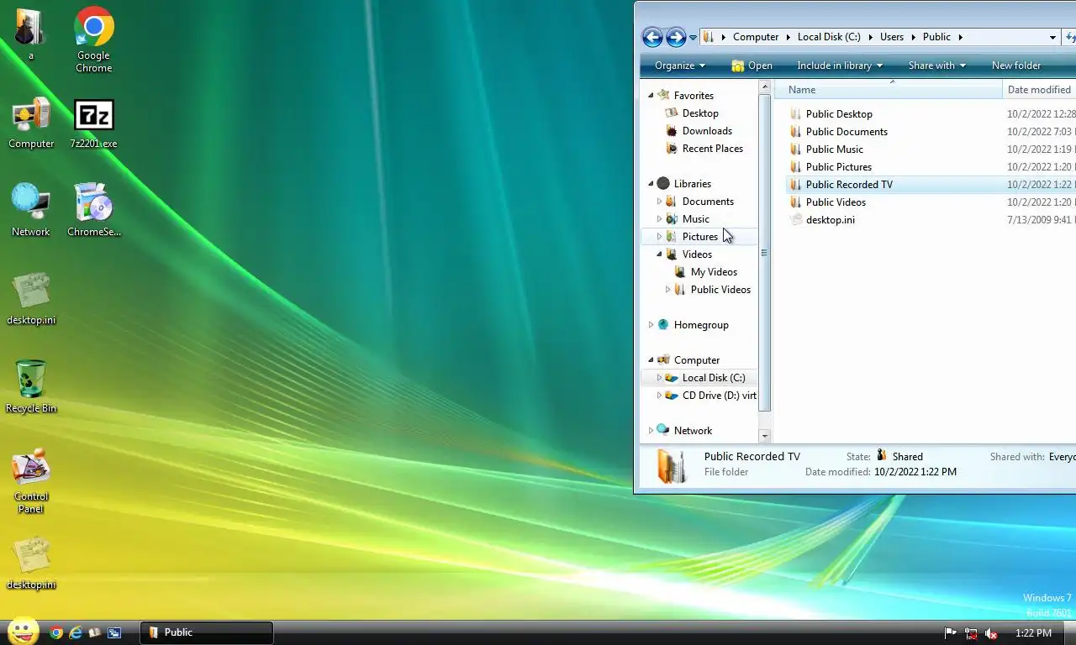Open the address bar history dropdown arrow

click(x=1052, y=37)
